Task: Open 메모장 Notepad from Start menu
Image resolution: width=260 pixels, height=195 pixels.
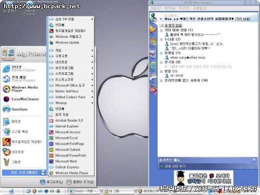Action: point(23,122)
